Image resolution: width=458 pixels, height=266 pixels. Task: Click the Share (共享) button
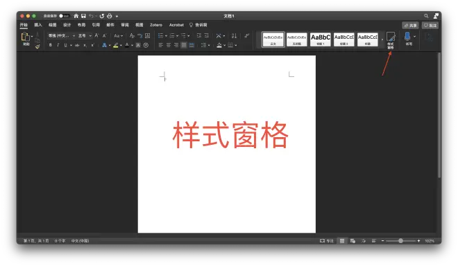410,26
